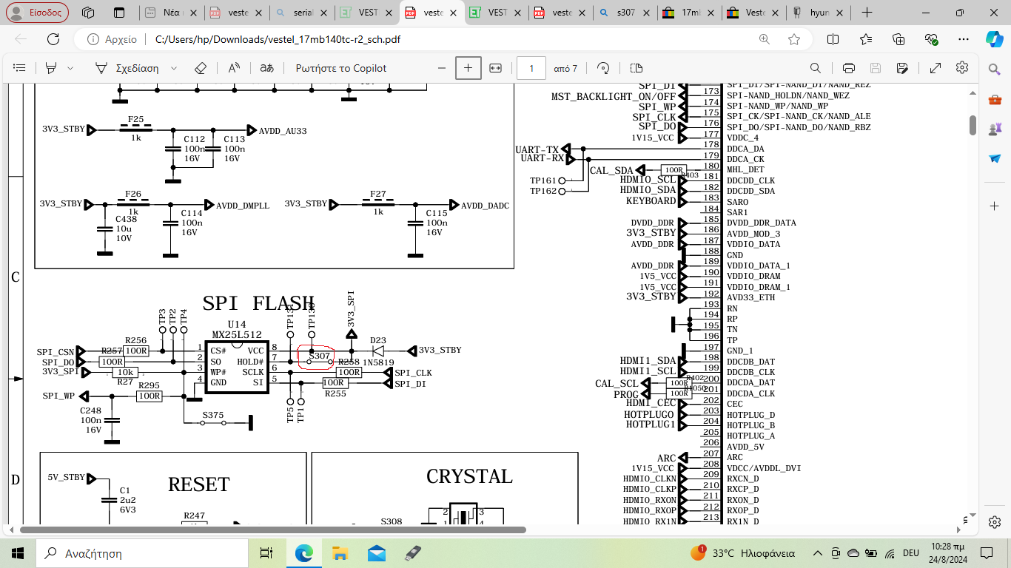
Task: Open Browser settings and more menu
Action: (964, 39)
